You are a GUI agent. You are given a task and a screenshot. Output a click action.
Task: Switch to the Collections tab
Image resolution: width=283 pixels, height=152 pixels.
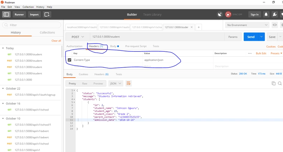pos(47,33)
